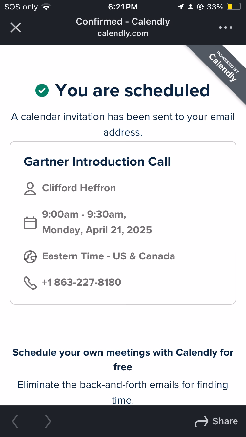Tap the battery indicator in status bar

tap(234, 7)
